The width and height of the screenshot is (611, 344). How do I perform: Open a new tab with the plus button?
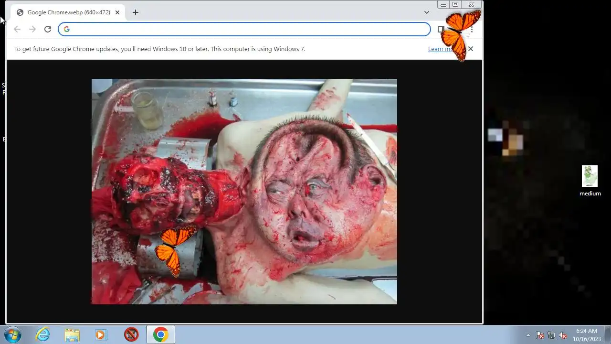coord(136,12)
